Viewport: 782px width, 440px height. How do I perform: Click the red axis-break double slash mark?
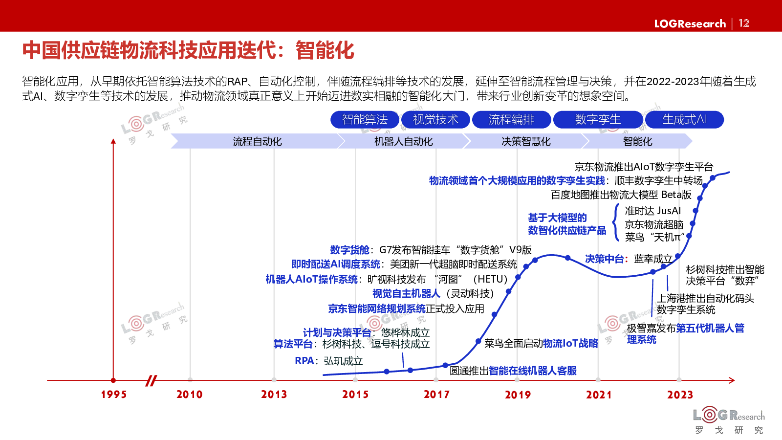click(x=151, y=380)
